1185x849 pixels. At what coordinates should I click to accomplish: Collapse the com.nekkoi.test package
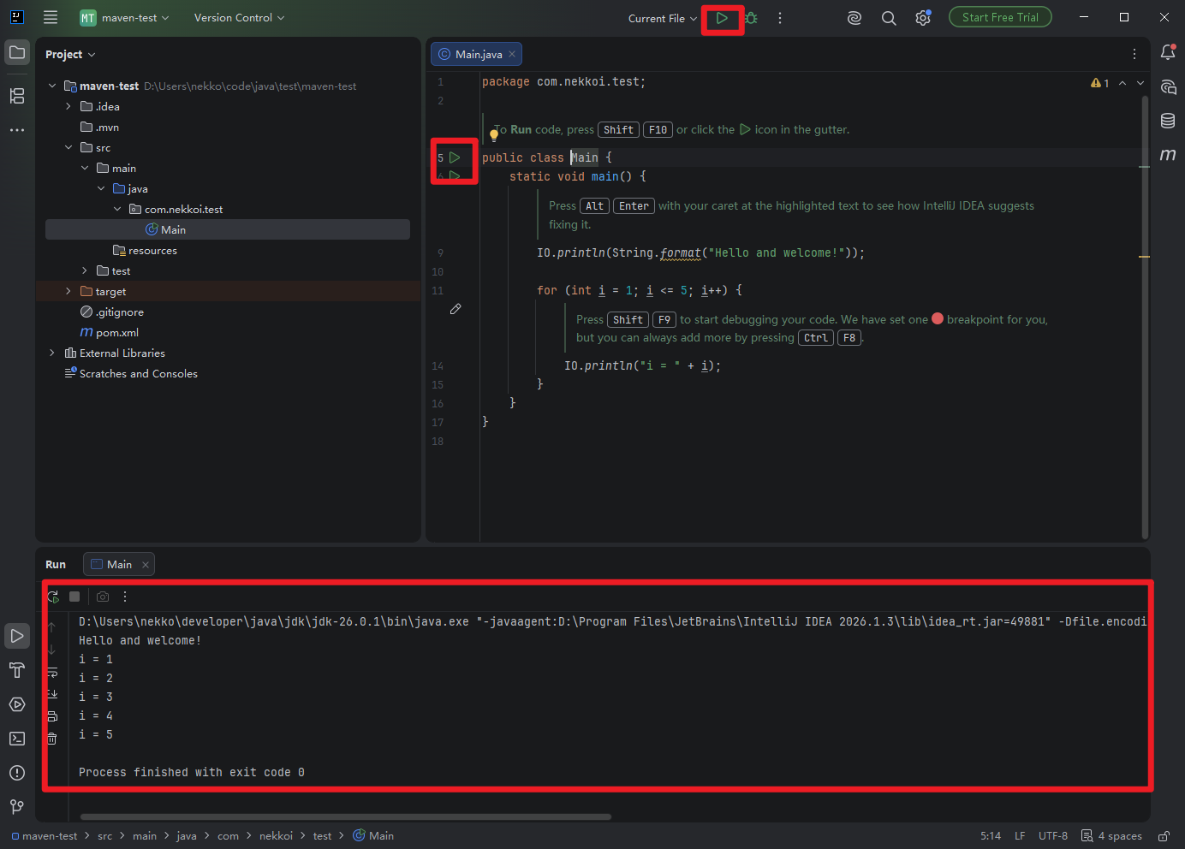[x=117, y=209]
